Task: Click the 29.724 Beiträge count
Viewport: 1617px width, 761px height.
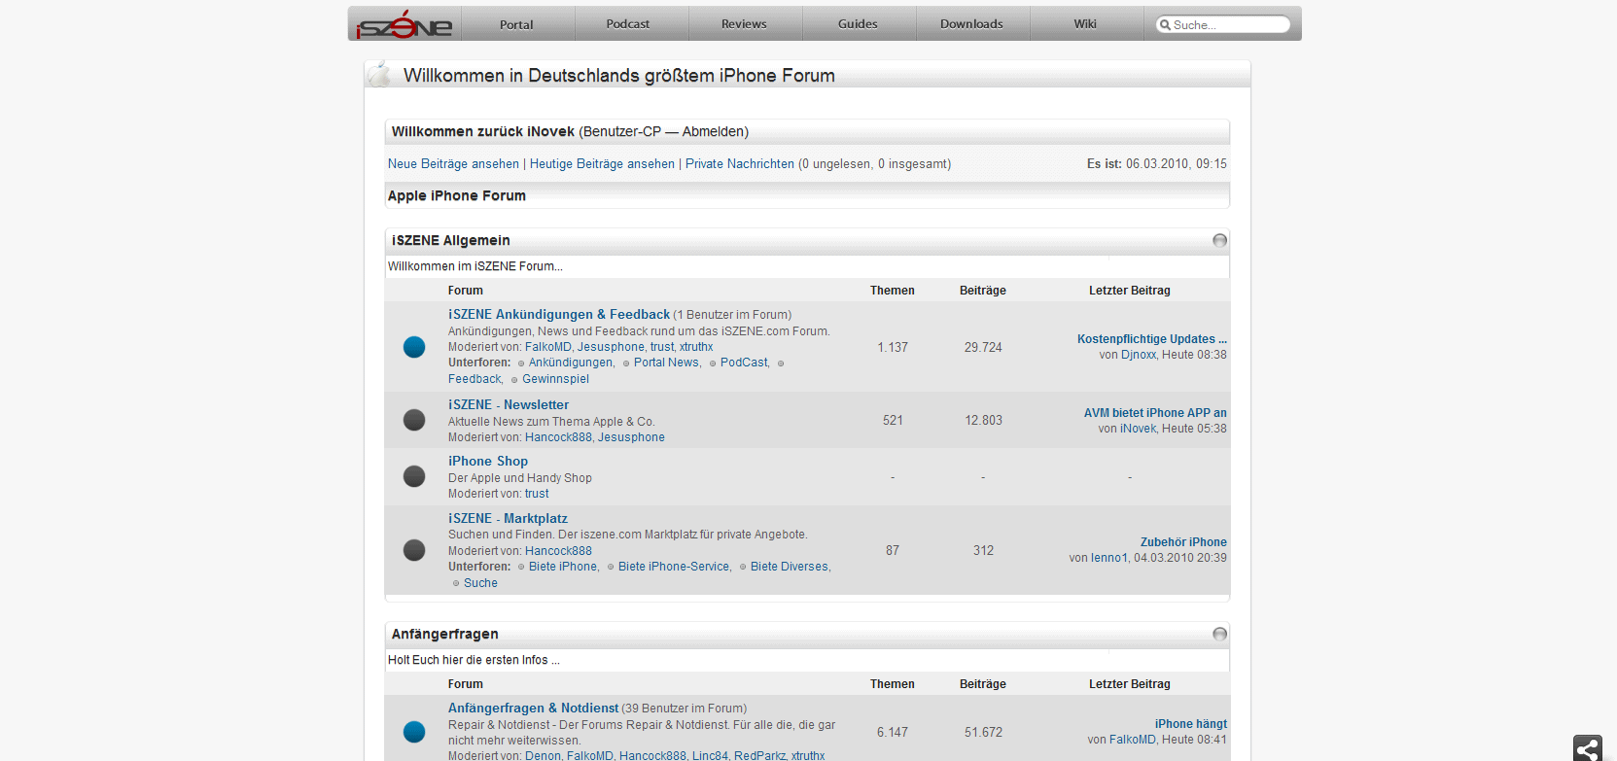Action: click(x=983, y=347)
